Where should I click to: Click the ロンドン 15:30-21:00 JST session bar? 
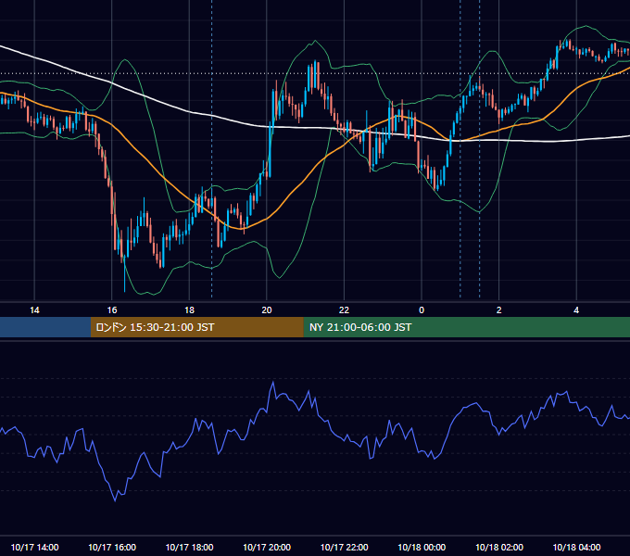pos(196,327)
